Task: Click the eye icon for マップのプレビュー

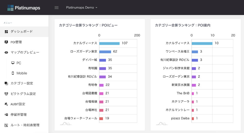Action: [6, 52]
